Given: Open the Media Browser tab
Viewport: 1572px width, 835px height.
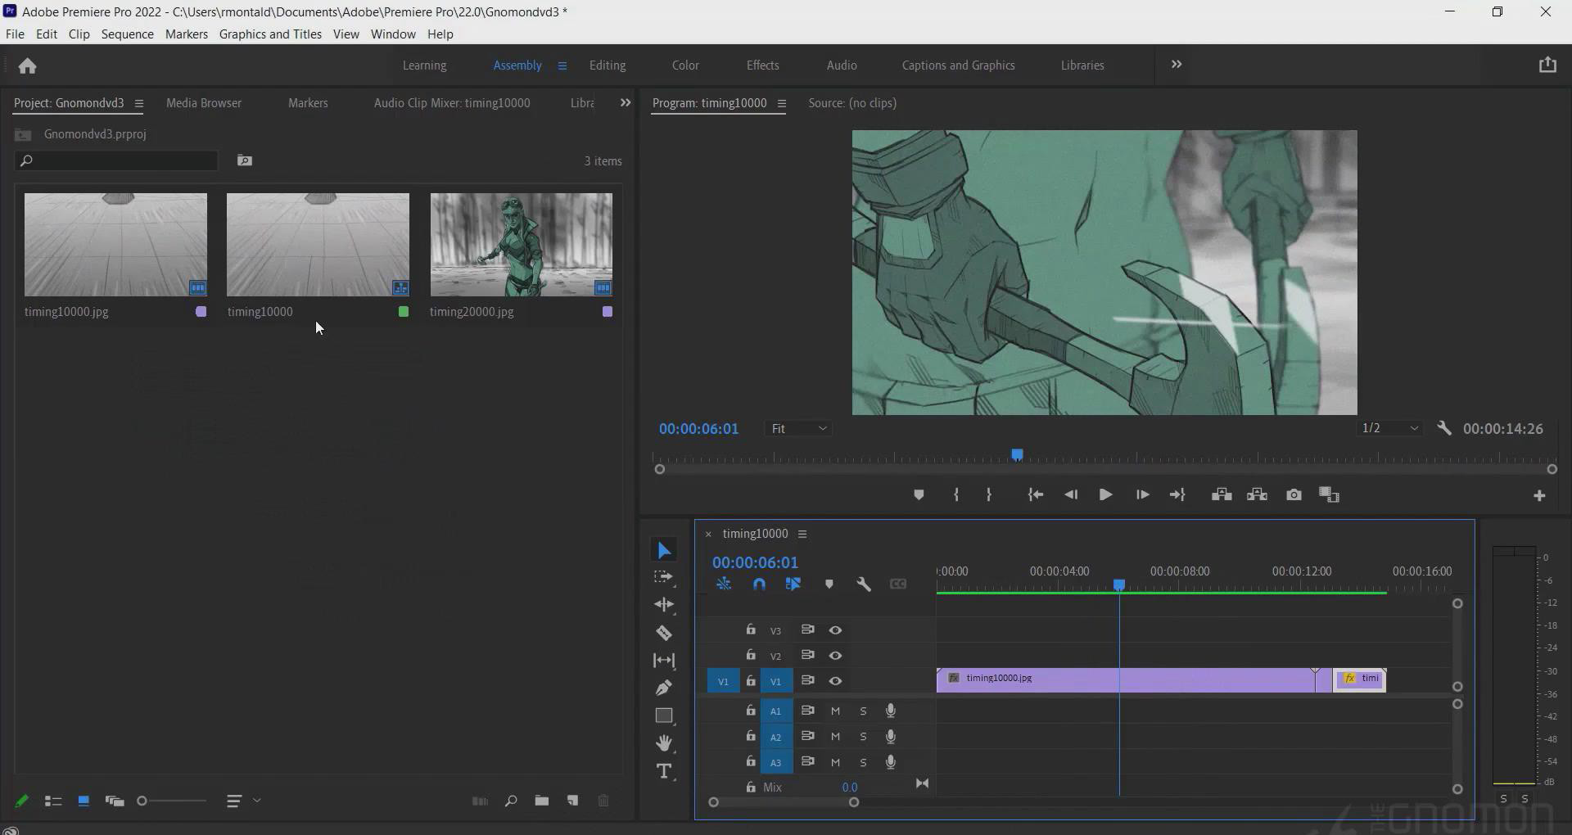Looking at the screenshot, I should (204, 102).
